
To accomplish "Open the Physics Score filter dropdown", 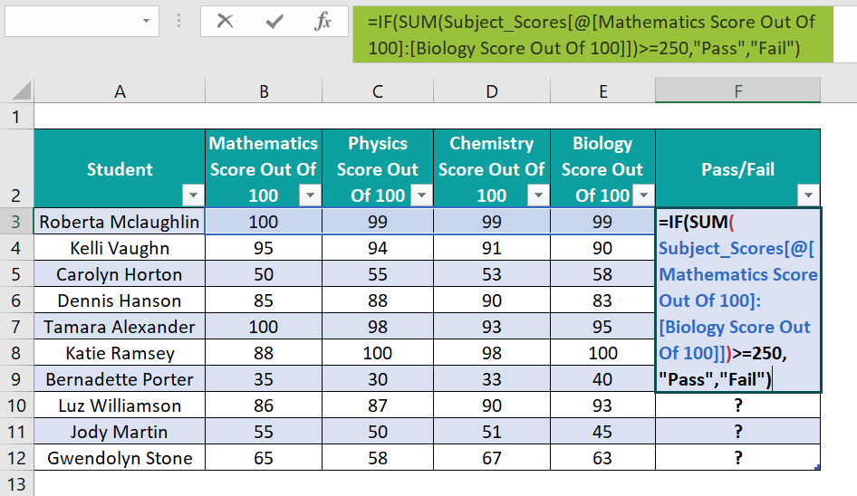I will pyautogui.click(x=421, y=195).
